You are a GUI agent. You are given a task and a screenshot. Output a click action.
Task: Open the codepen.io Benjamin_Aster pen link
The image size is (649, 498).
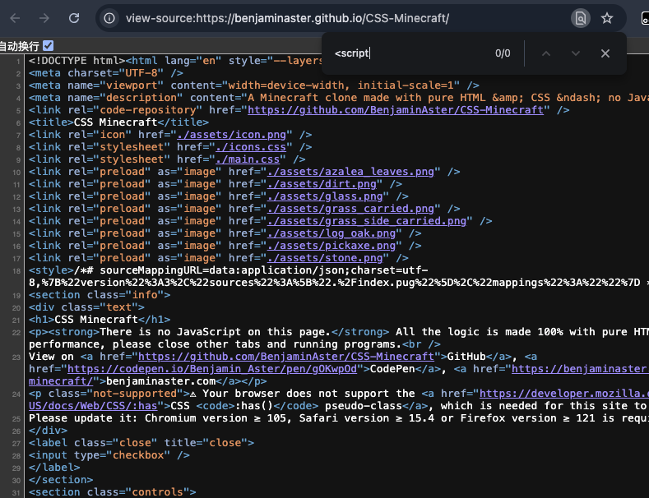(x=212, y=369)
